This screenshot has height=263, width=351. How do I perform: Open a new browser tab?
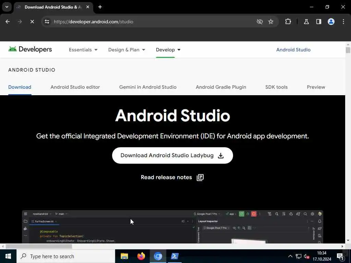(100, 7)
